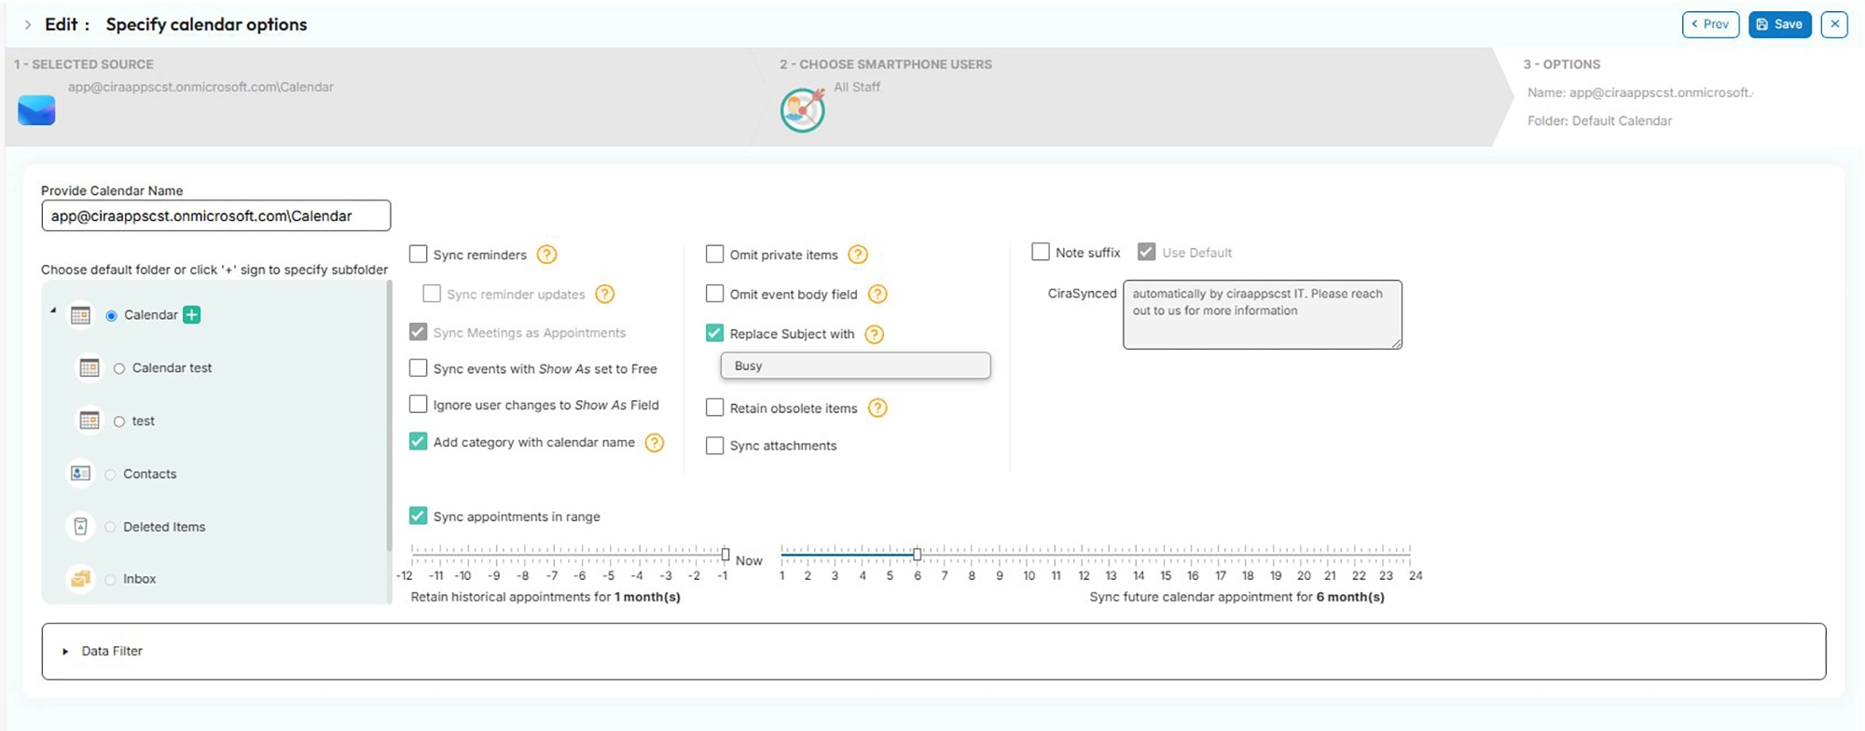
Task: Toggle the Sync reminder updates checkbox
Action: pos(432,294)
